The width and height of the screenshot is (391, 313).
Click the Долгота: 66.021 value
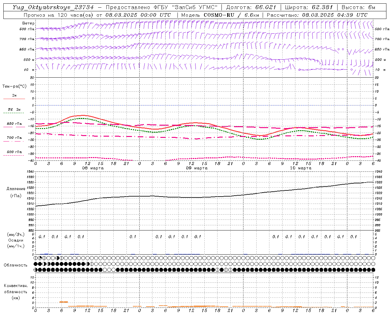coord(251,7)
